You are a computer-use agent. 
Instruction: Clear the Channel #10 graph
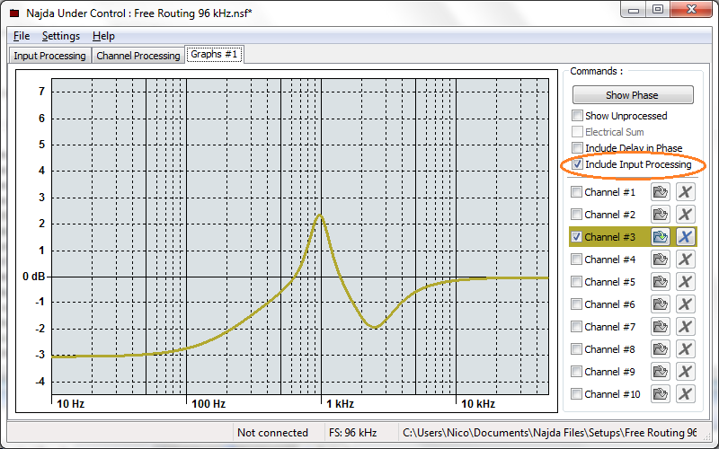coord(685,394)
